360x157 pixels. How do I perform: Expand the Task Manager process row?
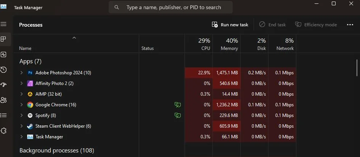(x=22, y=137)
